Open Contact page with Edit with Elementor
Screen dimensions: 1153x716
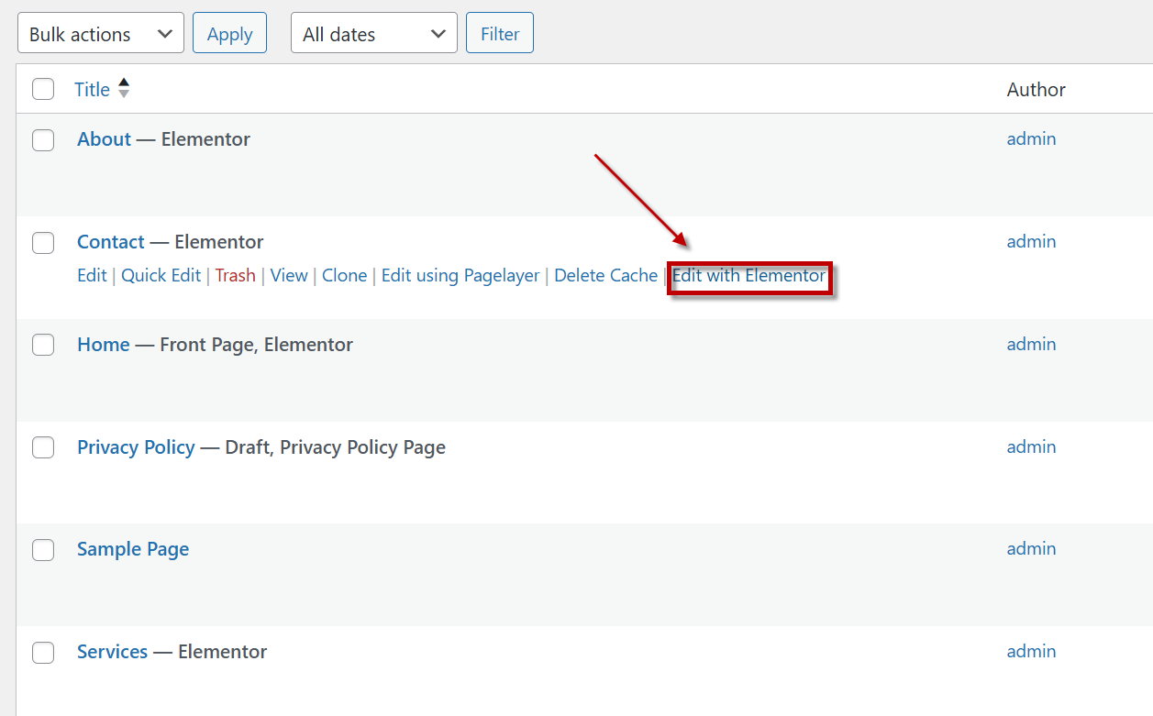pyautogui.click(x=748, y=276)
